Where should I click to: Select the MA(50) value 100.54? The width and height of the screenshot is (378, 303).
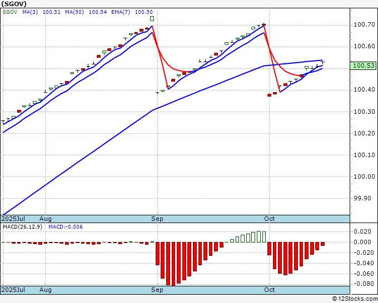pyautogui.click(x=98, y=12)
